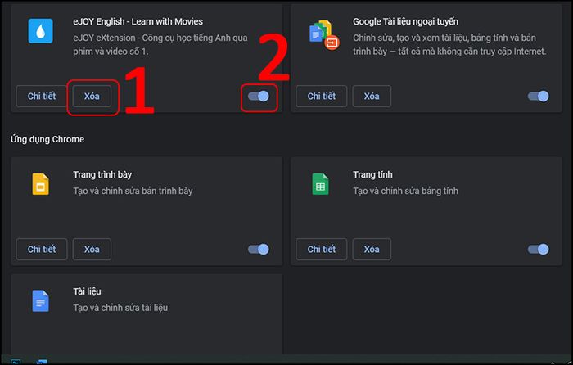Click the blue Tài liệu Docs icon

(x=41, y=300)
